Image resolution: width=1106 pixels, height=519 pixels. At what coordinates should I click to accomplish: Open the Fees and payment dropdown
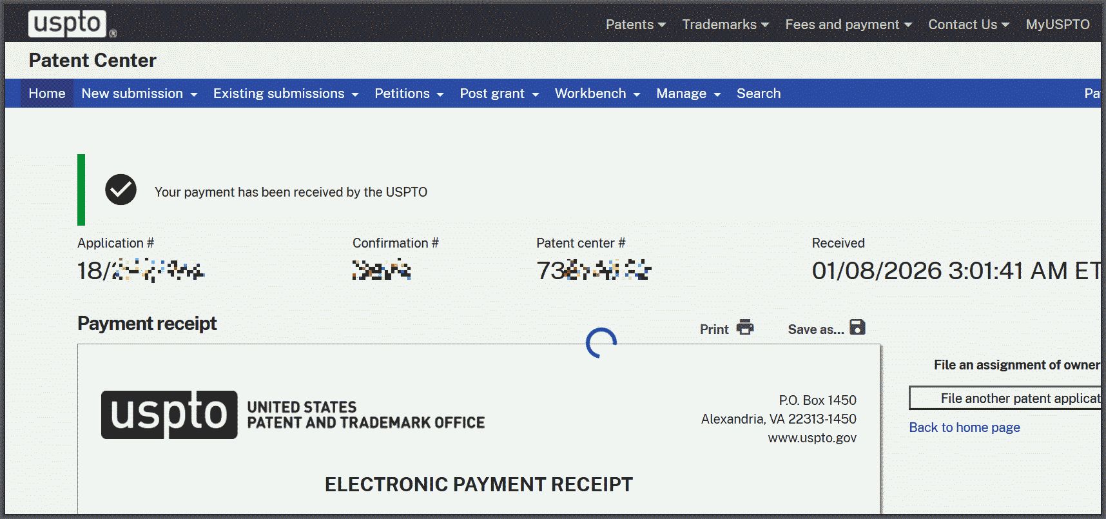(x=848, y=24)
